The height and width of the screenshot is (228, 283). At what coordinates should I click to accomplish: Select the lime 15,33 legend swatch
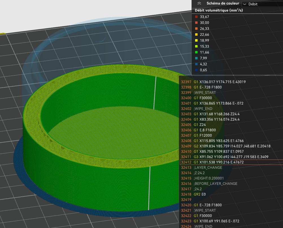[197, 47]
